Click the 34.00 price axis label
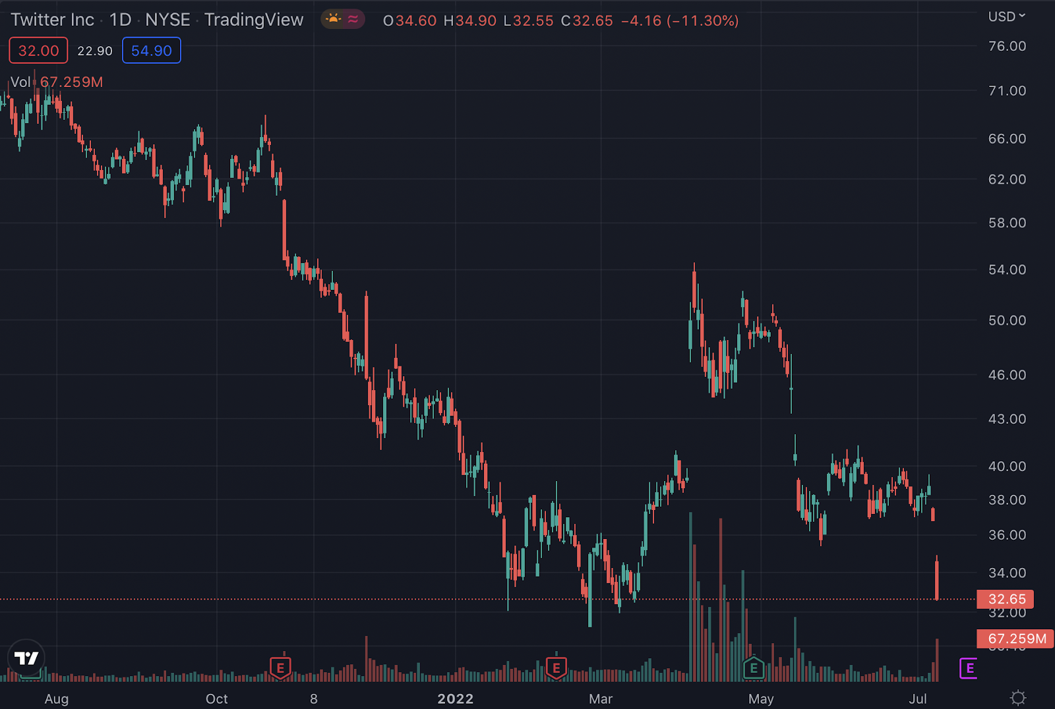The height and width of the screenshot is (709, 1055). click(x=1007, y=573)
